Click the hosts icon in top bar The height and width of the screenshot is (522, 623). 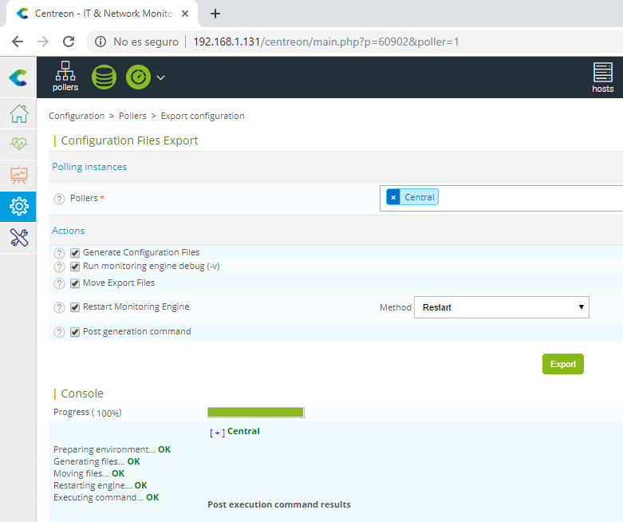point(603,77)
